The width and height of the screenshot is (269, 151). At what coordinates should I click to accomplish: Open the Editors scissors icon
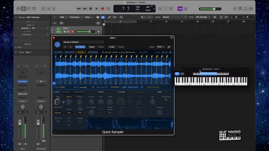[54, 8]
